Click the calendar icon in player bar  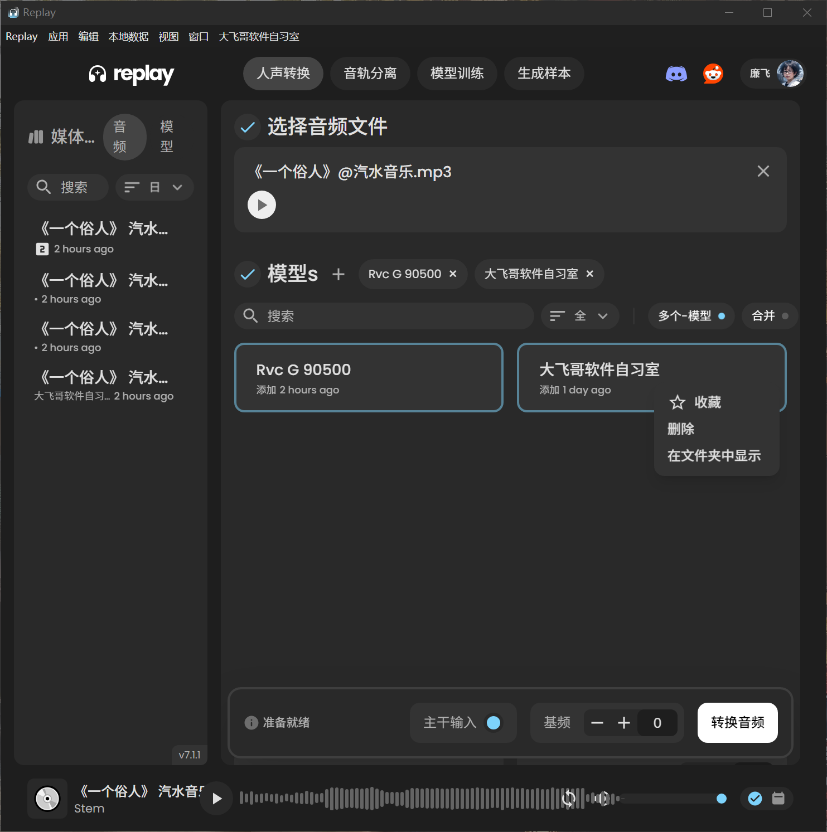click(x=778, y=799)
